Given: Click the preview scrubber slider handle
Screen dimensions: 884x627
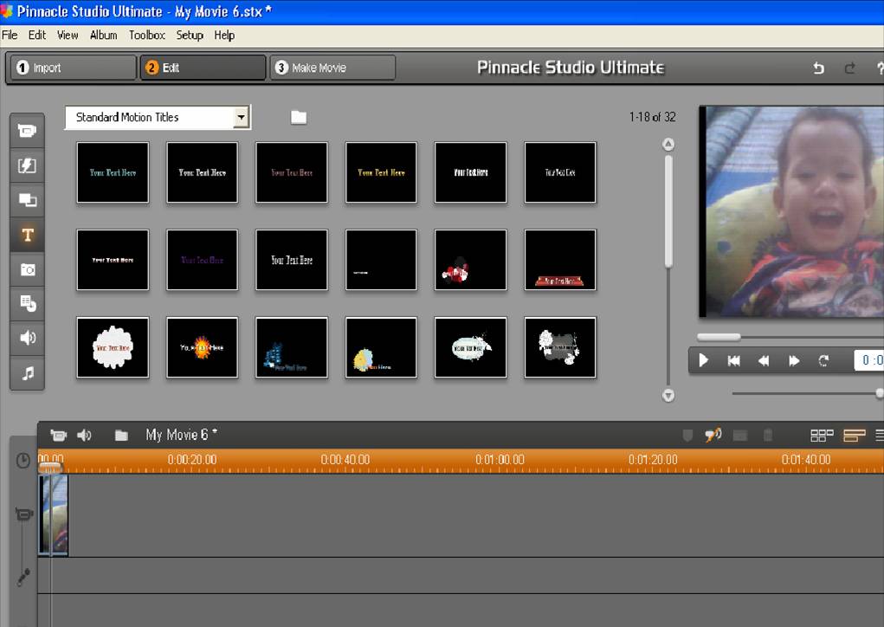Looking at the screenshot, I should point(719,337).
